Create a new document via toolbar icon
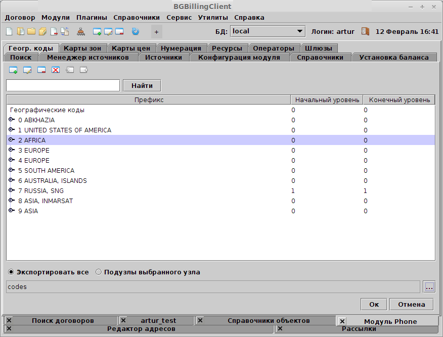 [9, 31]
